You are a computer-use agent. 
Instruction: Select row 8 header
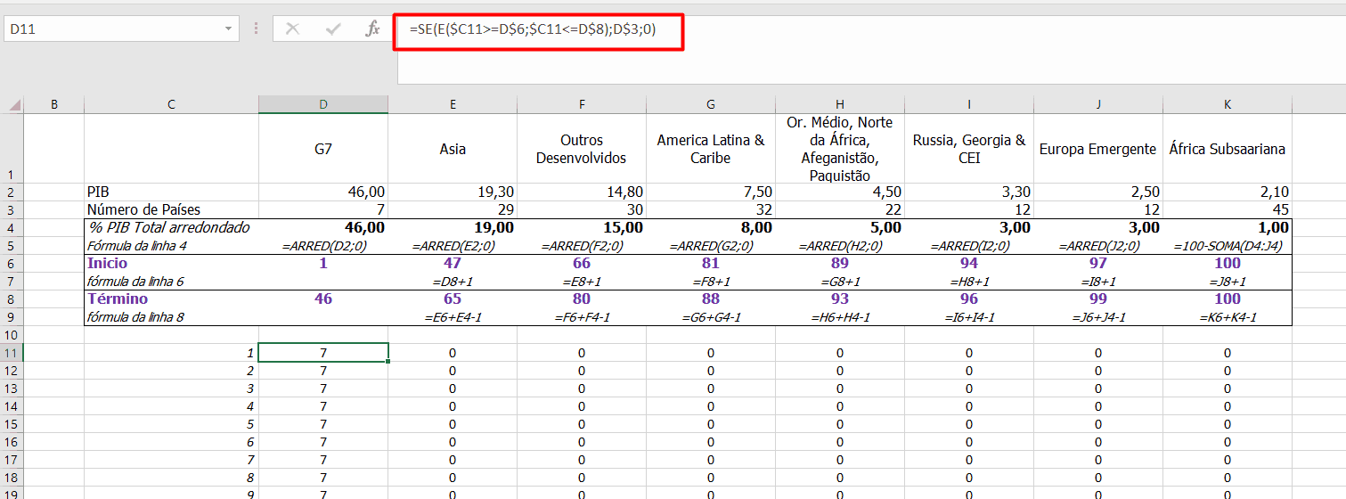click(x=12, y=299)
